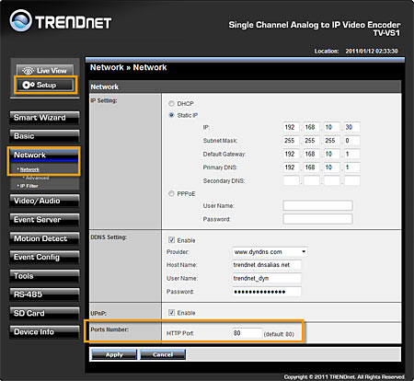Viewport: 414px width, 381px height.
Task: Click the Advanced submenu link
Action: pyautogui.click(x=37, y=178)
